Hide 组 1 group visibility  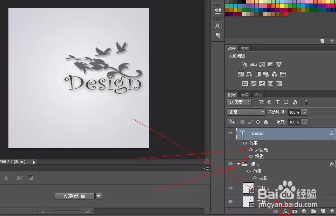pyautogui.click(x=230, y=164)
